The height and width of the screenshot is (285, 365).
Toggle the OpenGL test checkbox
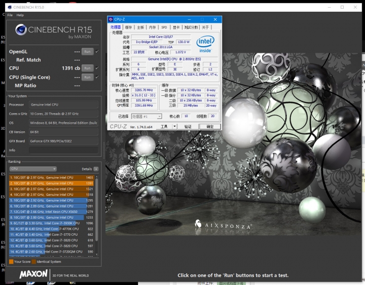[x=97, y=51]
